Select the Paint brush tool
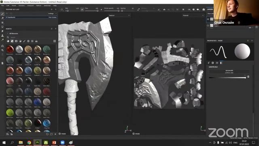This screenshot has width=259, height=146. click(2, 14)
